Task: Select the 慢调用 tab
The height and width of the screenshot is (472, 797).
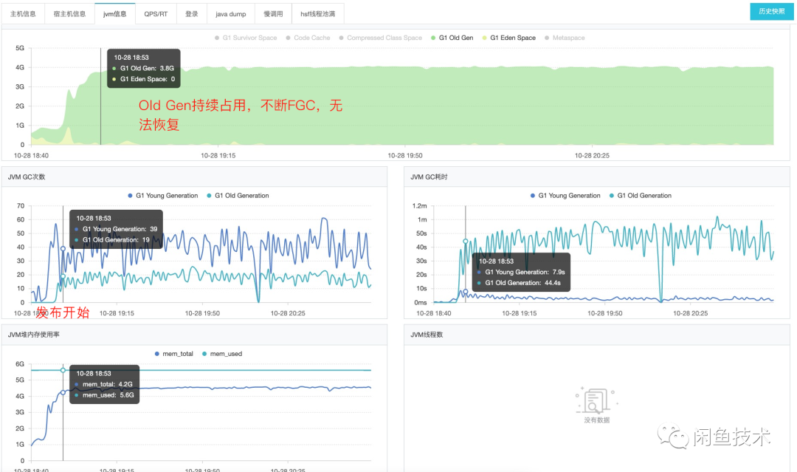Action: 274,14
